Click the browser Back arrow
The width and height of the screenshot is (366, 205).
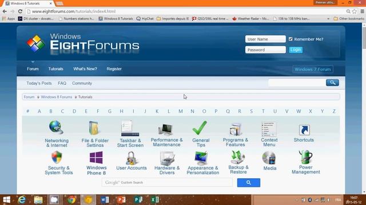pos(5,11)
